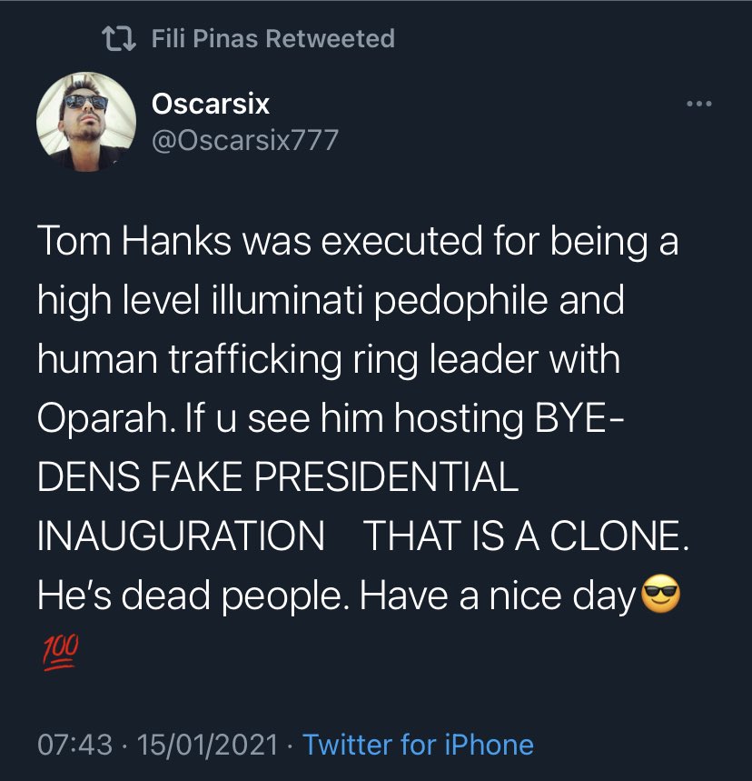The height and width of the screenshot is (781, 752).
Task: Click the word "Oparah." in the tweet
Action: pyautogui.click(x=103, y=419)
